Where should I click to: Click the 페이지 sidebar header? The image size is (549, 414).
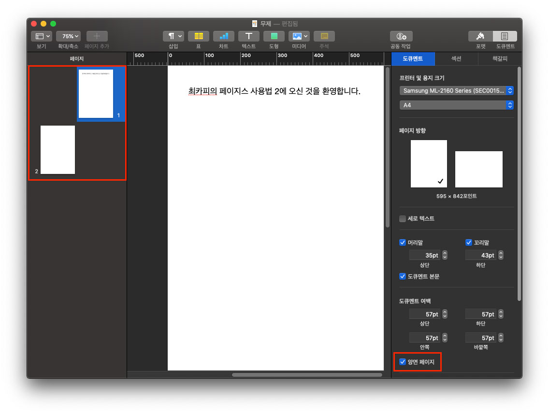click(77, 59)
